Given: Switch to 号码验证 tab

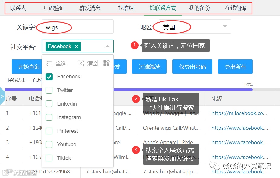Looking at the screenshot, I should [54, 8].
